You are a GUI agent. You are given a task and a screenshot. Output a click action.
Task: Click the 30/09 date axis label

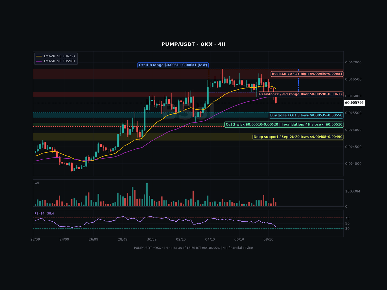coord(152,240)
